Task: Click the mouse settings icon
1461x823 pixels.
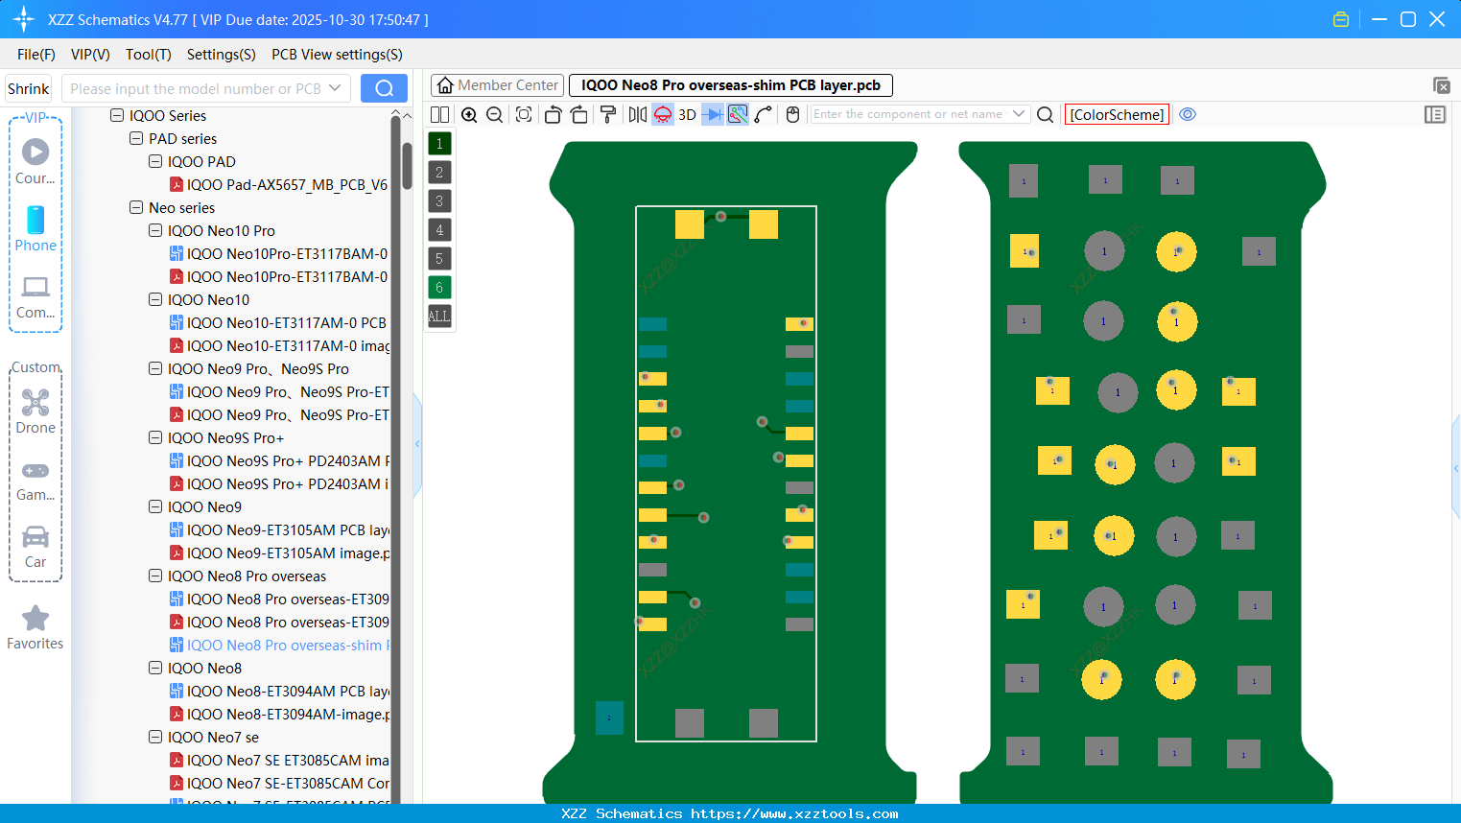Action: (x=792, y=115)
